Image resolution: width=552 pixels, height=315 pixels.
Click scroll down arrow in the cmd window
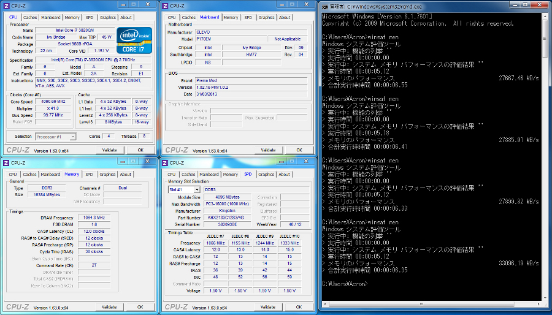pyautogui.click(x=546, y=298)
